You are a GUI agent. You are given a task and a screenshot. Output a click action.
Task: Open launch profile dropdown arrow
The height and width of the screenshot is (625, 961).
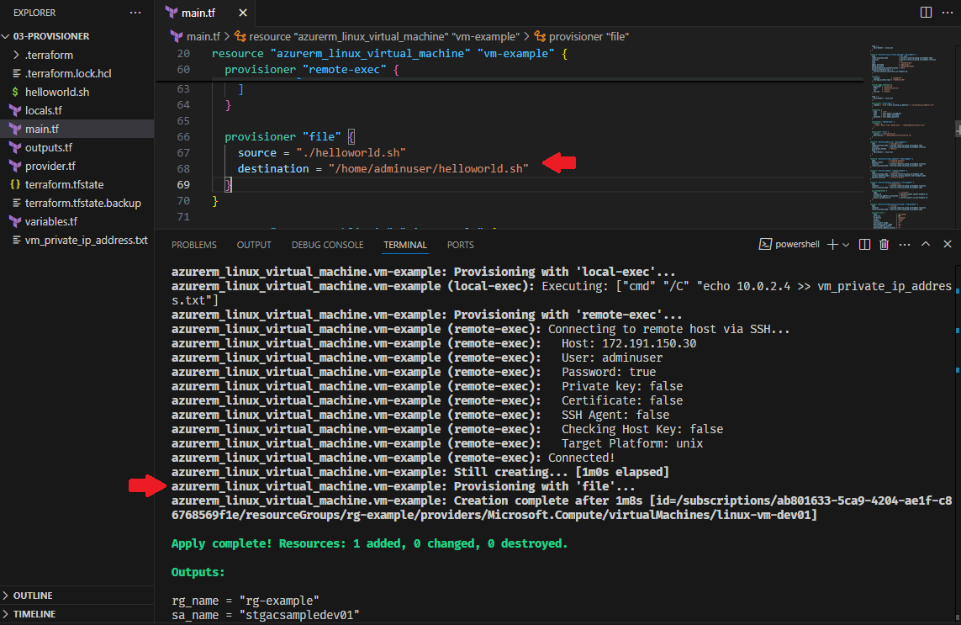click(846, 245)
